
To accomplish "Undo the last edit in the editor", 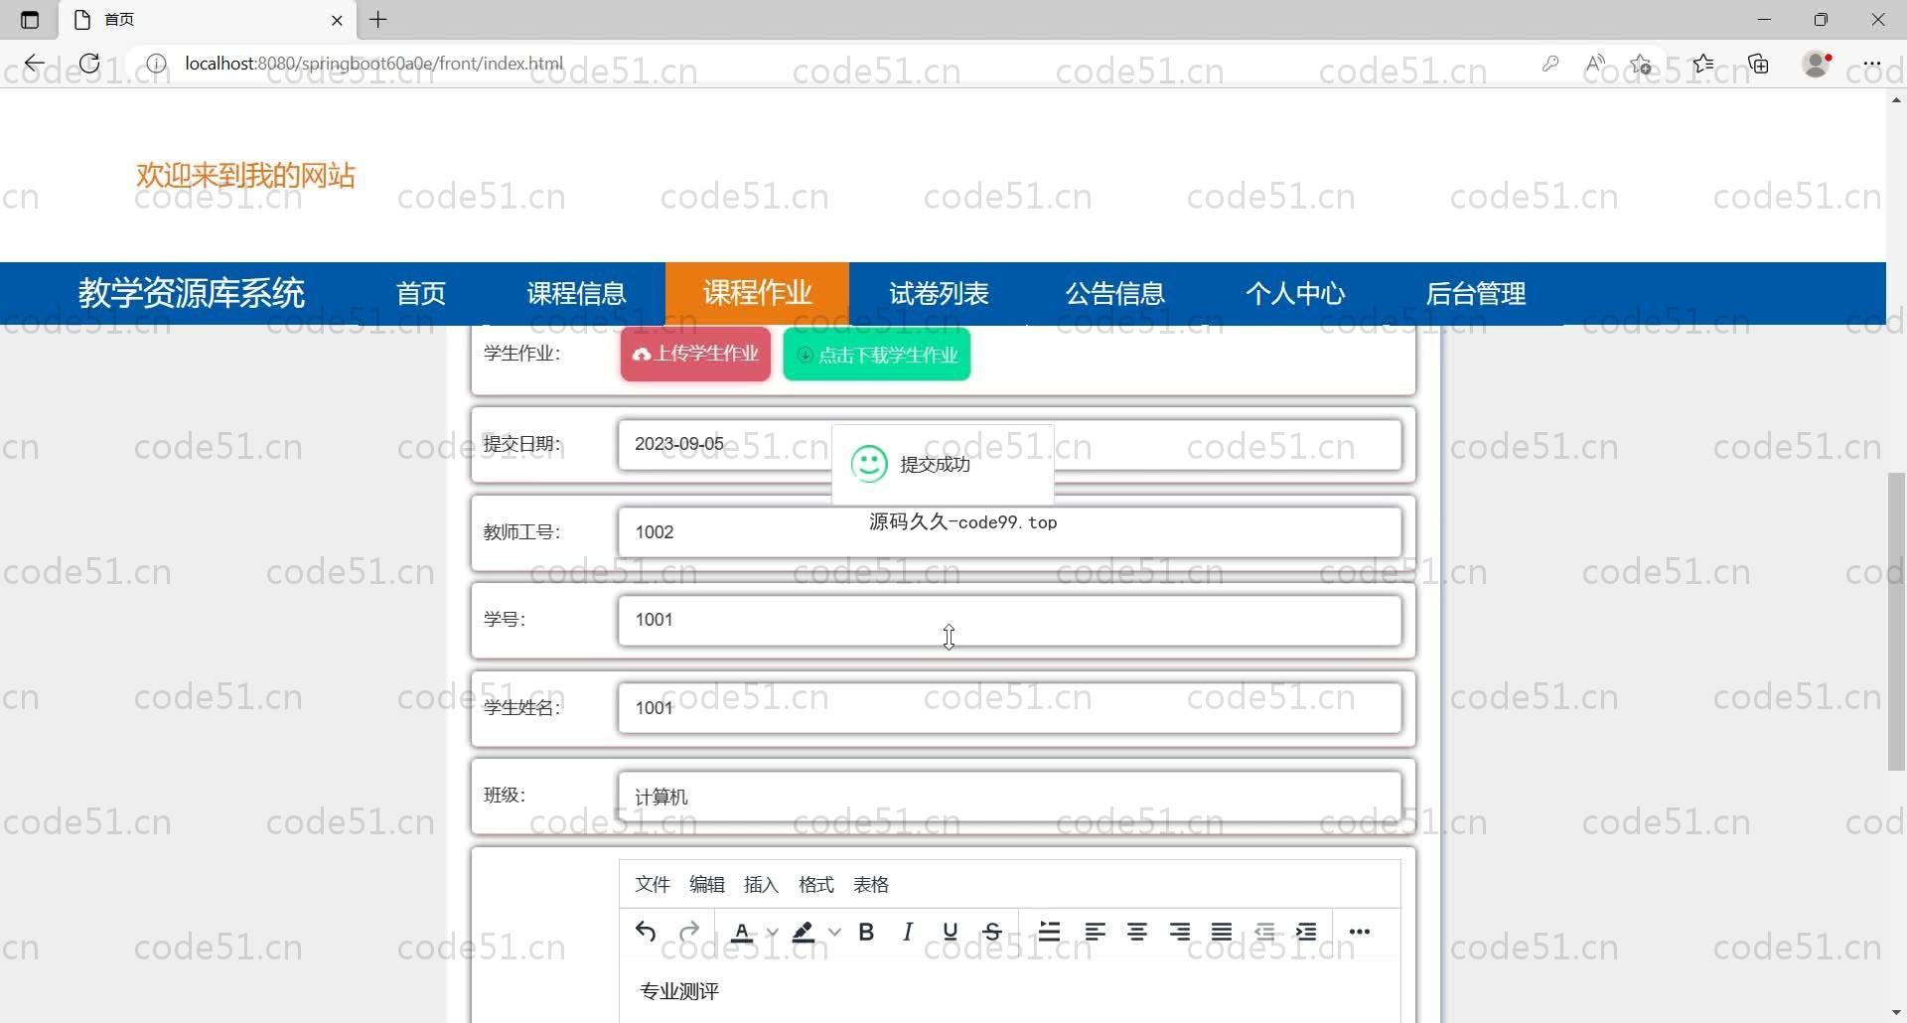I will (x=646, y=932).
